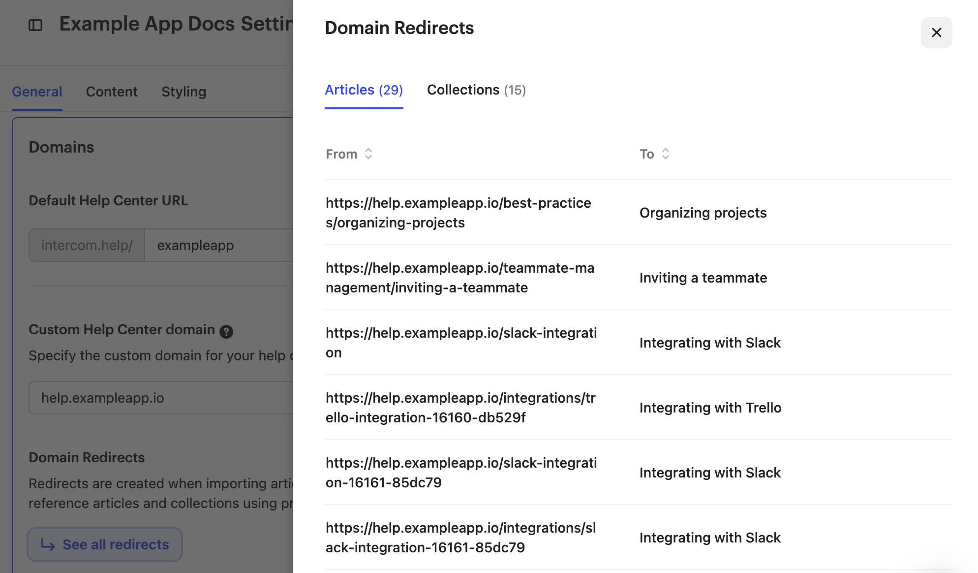Switch to the Collections (15) tab

coord(476,90)
